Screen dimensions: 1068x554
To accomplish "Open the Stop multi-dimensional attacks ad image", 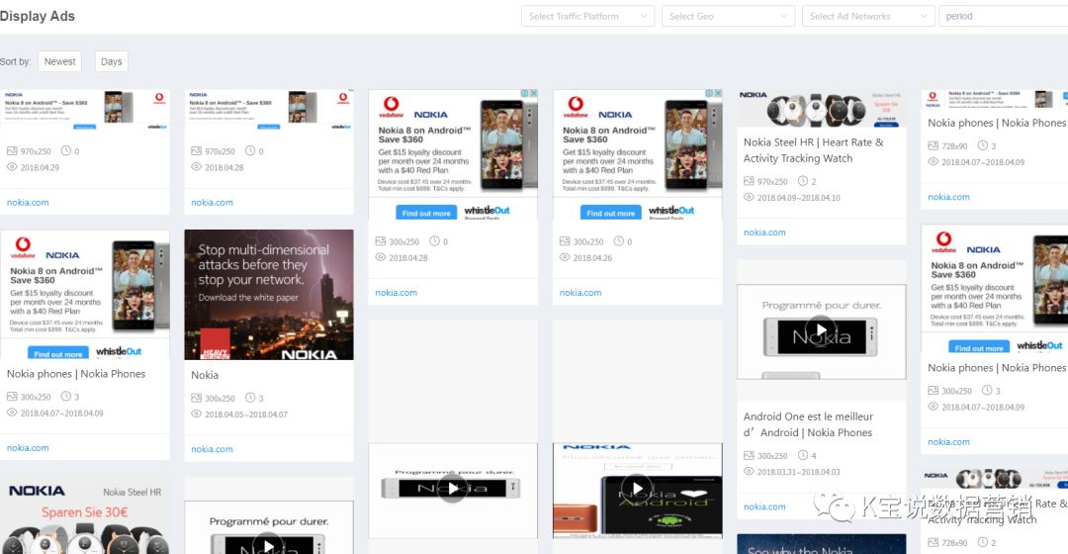I will tap(269, 295).
